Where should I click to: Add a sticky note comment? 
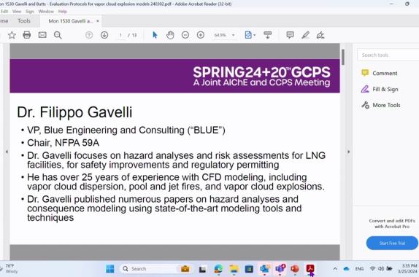point(290,35)
